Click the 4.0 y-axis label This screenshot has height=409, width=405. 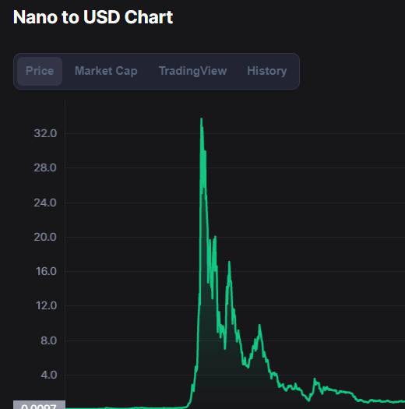(x=49, y=375)
